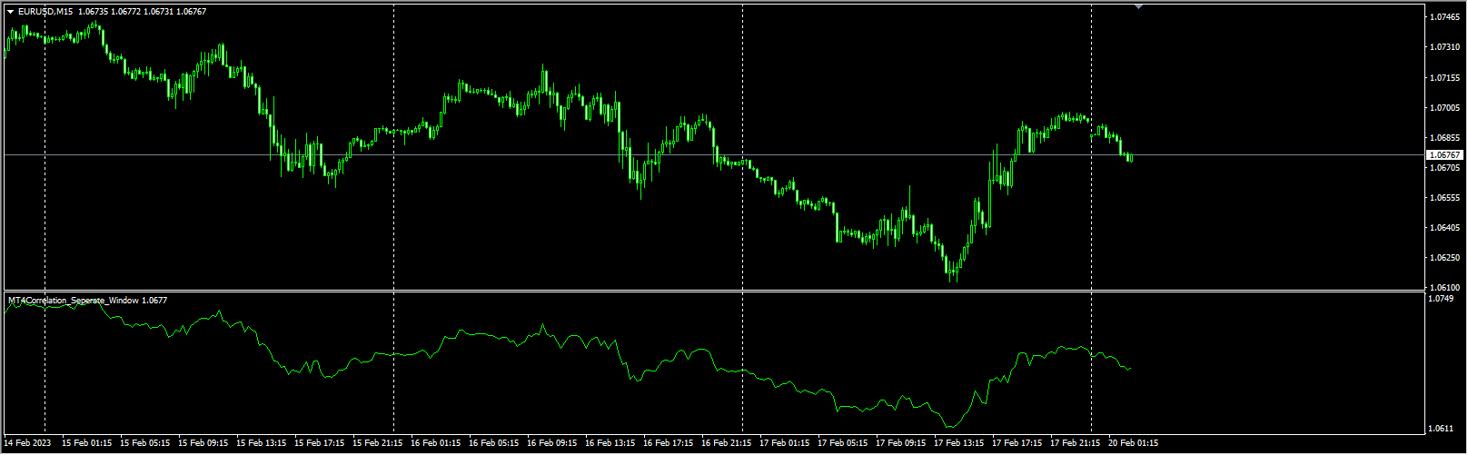Click the 17 Feb 09:15 time label
This screenshot has width=1468, height=455.
901,444
